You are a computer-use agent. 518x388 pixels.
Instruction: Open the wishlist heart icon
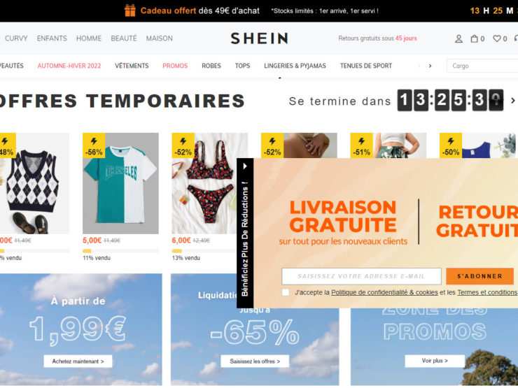click(x=497, y=38)
